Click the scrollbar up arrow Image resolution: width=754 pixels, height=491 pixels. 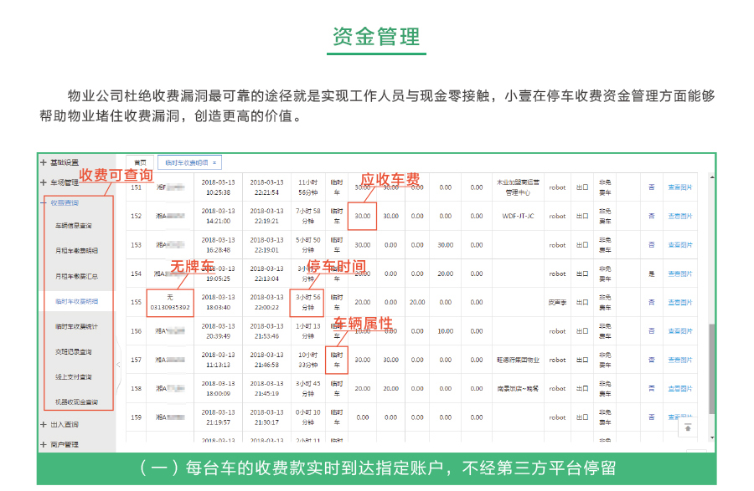coord(711,177)
